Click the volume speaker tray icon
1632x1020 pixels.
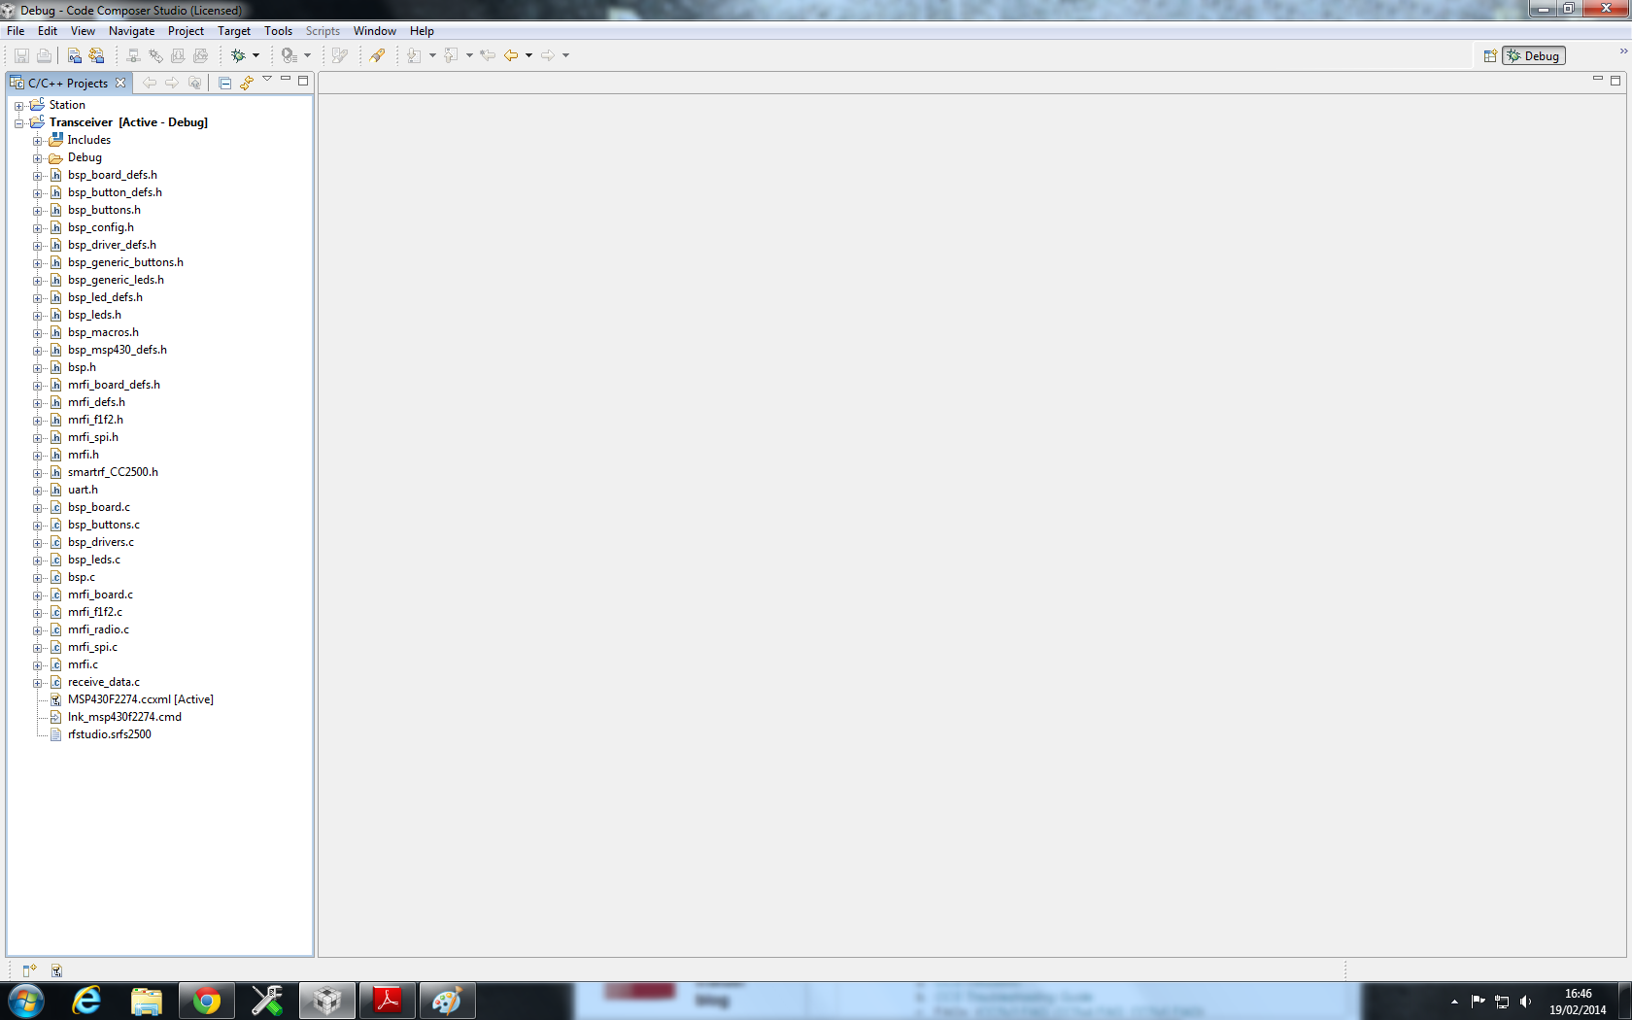pos(1525,1002)
